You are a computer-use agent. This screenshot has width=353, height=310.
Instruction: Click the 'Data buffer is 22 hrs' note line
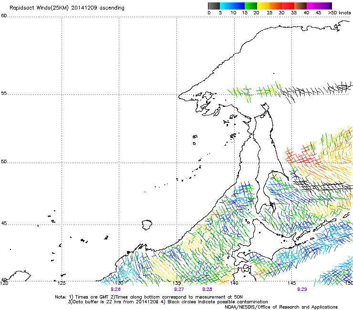(x=168, y=302)
